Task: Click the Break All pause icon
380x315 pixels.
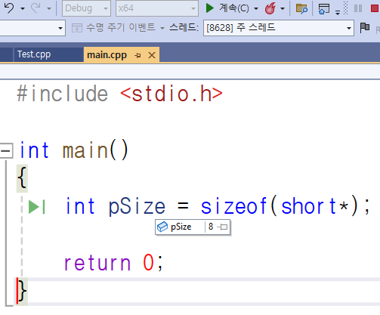Action: (x=358, y=8)
